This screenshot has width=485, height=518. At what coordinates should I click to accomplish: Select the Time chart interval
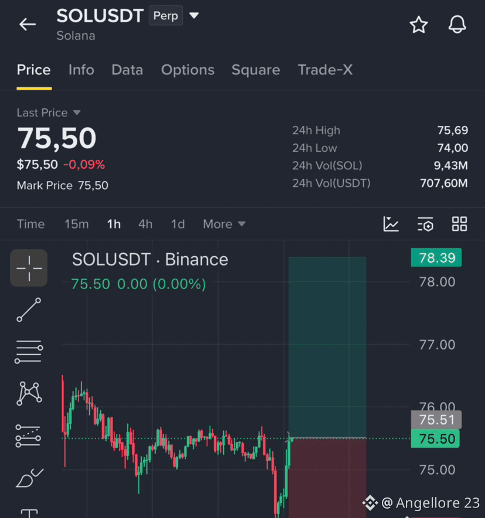30,224
